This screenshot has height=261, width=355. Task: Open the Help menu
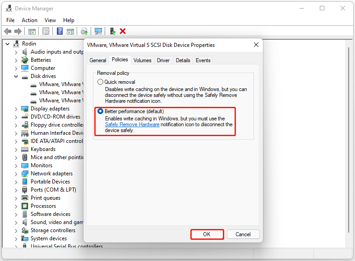pos(69,20)
